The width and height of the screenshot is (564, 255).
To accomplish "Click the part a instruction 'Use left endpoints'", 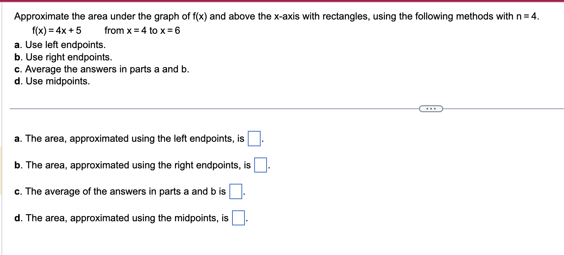I will (x=60, y=45).
